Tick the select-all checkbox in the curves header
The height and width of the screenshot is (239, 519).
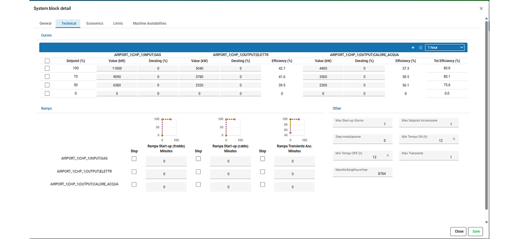(47, 61)
